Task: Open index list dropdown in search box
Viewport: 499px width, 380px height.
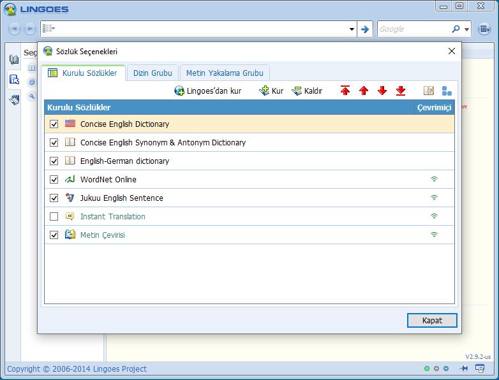Action: point(48,29)
